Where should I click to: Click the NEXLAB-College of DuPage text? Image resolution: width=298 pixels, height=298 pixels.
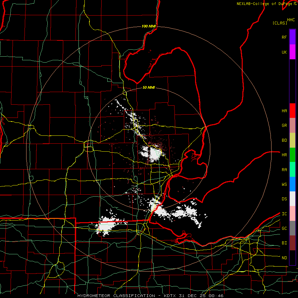pos(264,4)
